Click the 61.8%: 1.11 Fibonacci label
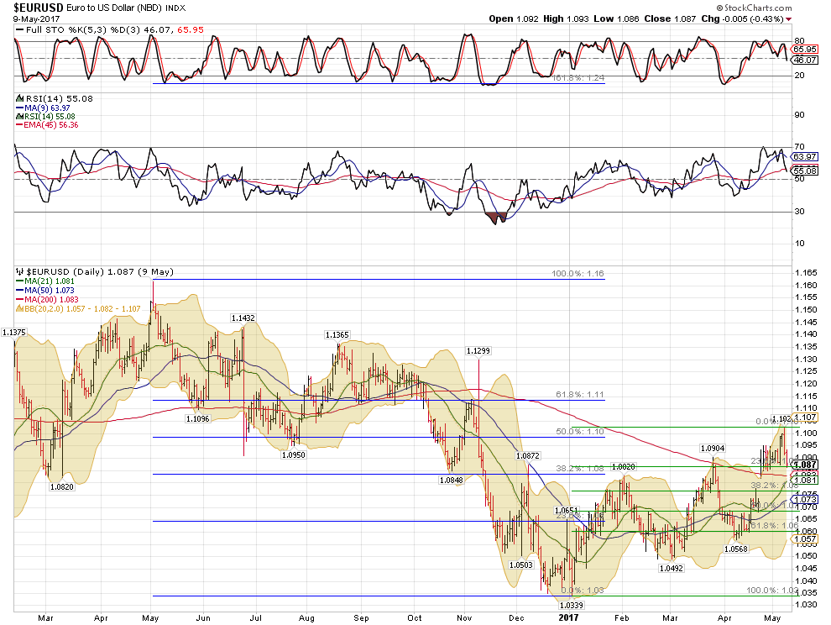 click(579, 394)
